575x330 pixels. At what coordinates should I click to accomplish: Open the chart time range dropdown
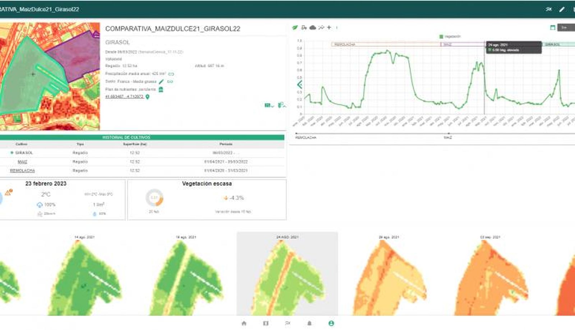(565, 28)
